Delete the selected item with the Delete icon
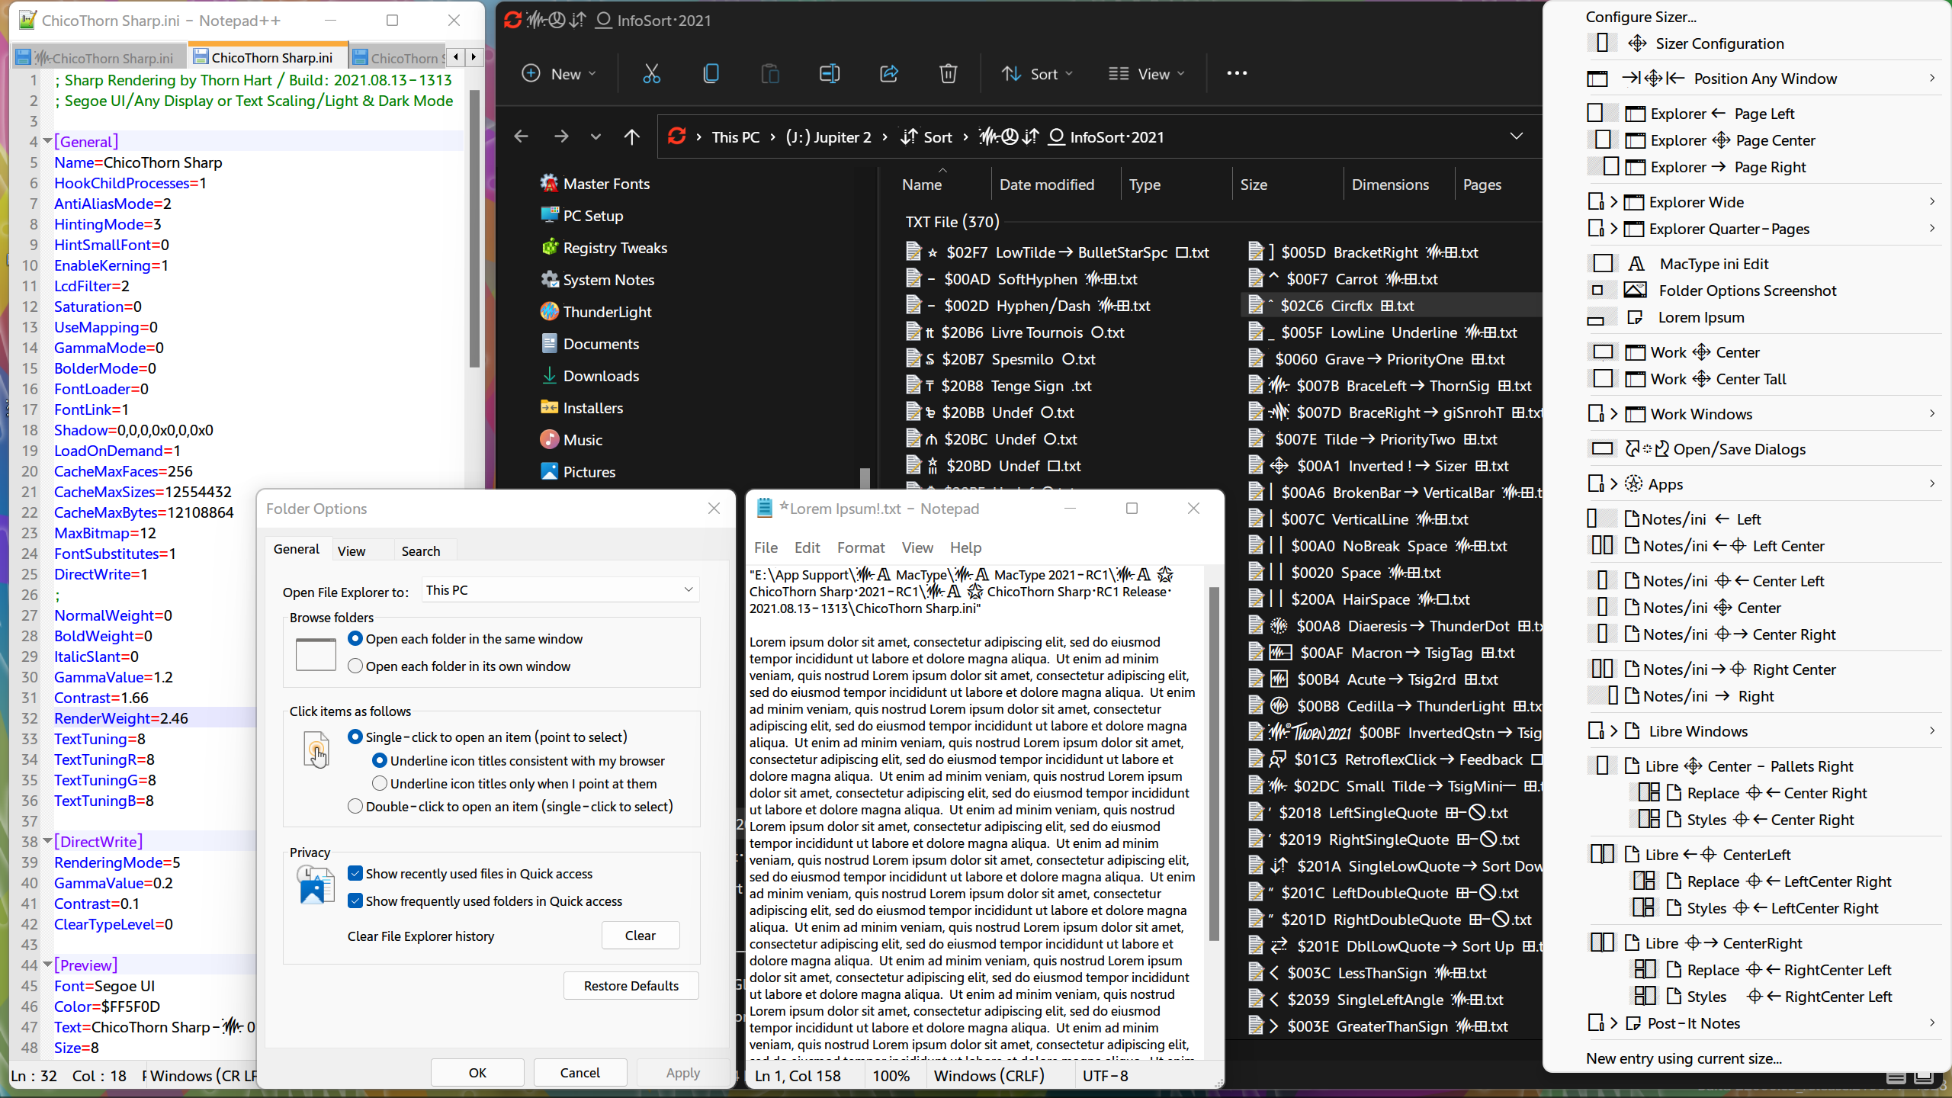The image size is (1952, 1098). pos(948,73)
